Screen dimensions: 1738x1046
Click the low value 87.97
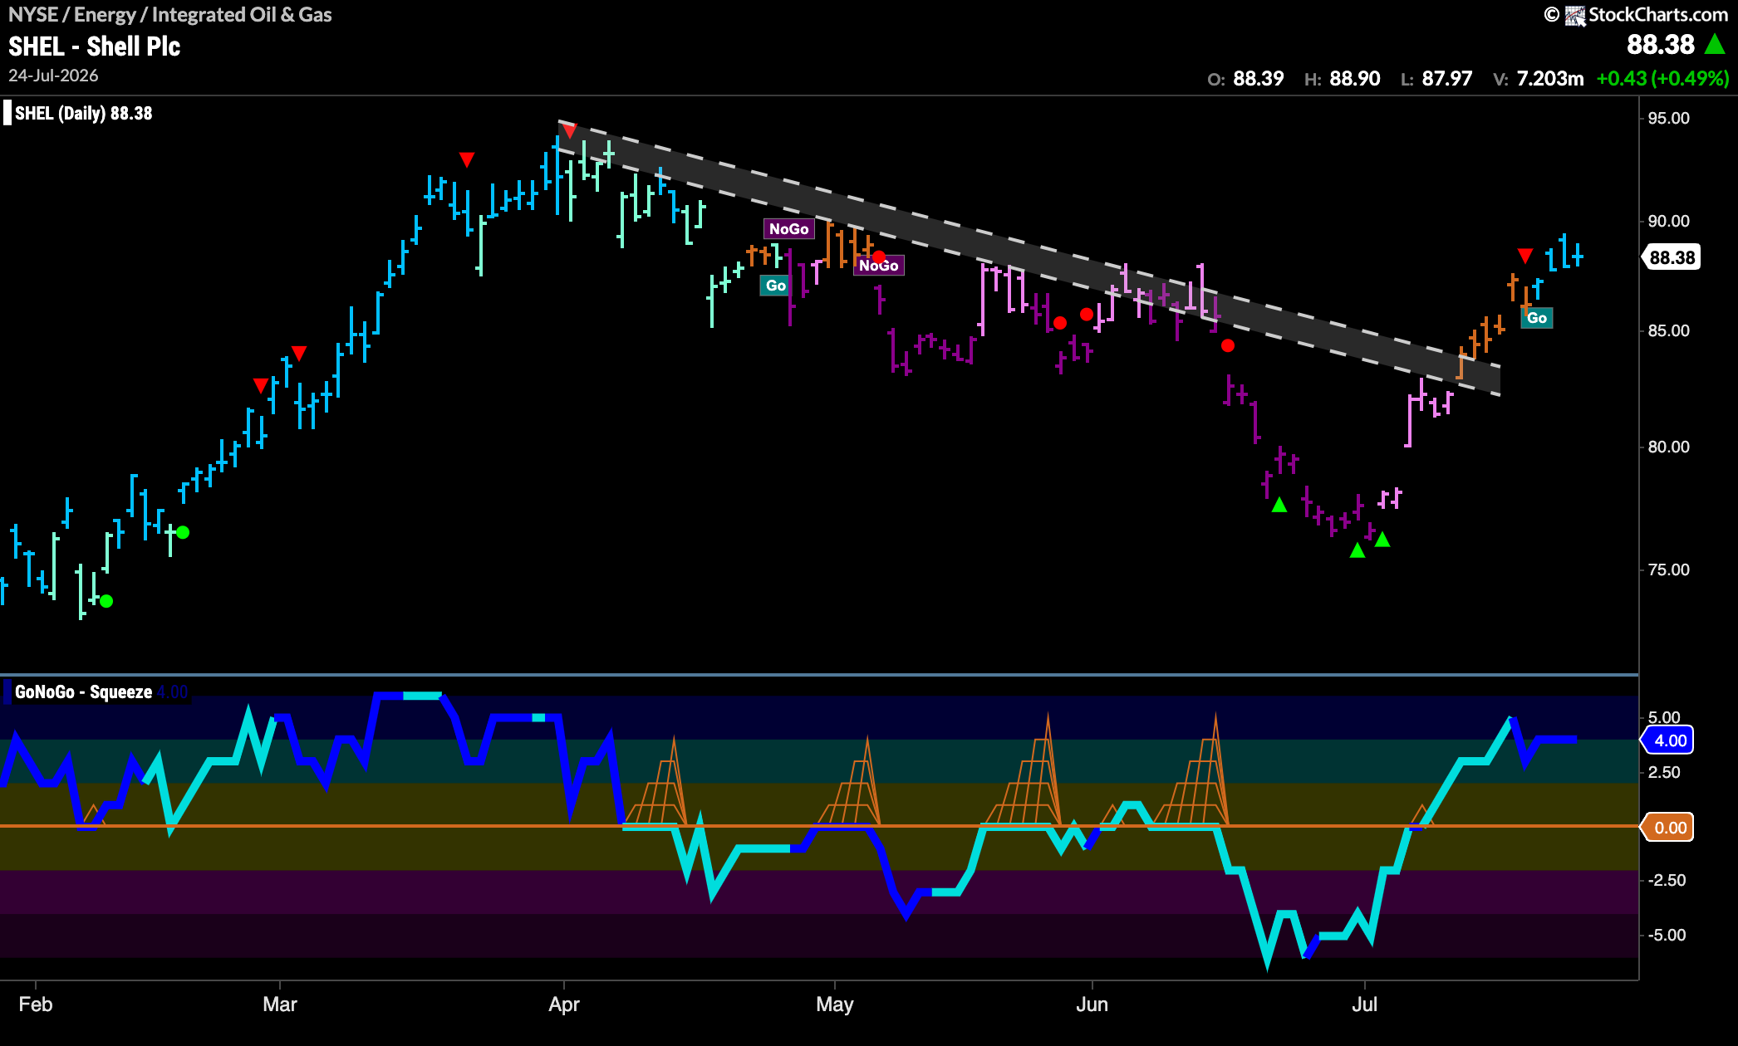click(x=1446, y=79)
